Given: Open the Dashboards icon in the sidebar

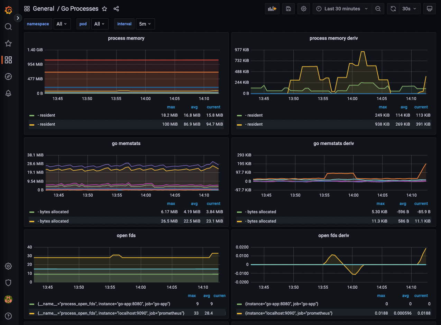Looking at the screenshot, I should [8, 60].
